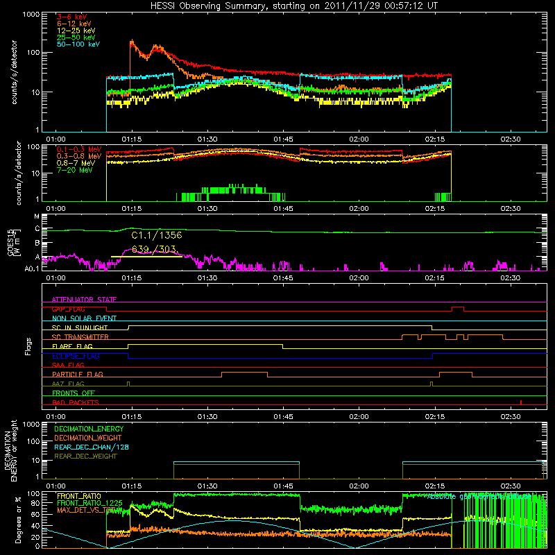Select the NON_SOLAR_EVENT flag label
The height and width of the screenshot is (555, 555).
coord(84,318)
